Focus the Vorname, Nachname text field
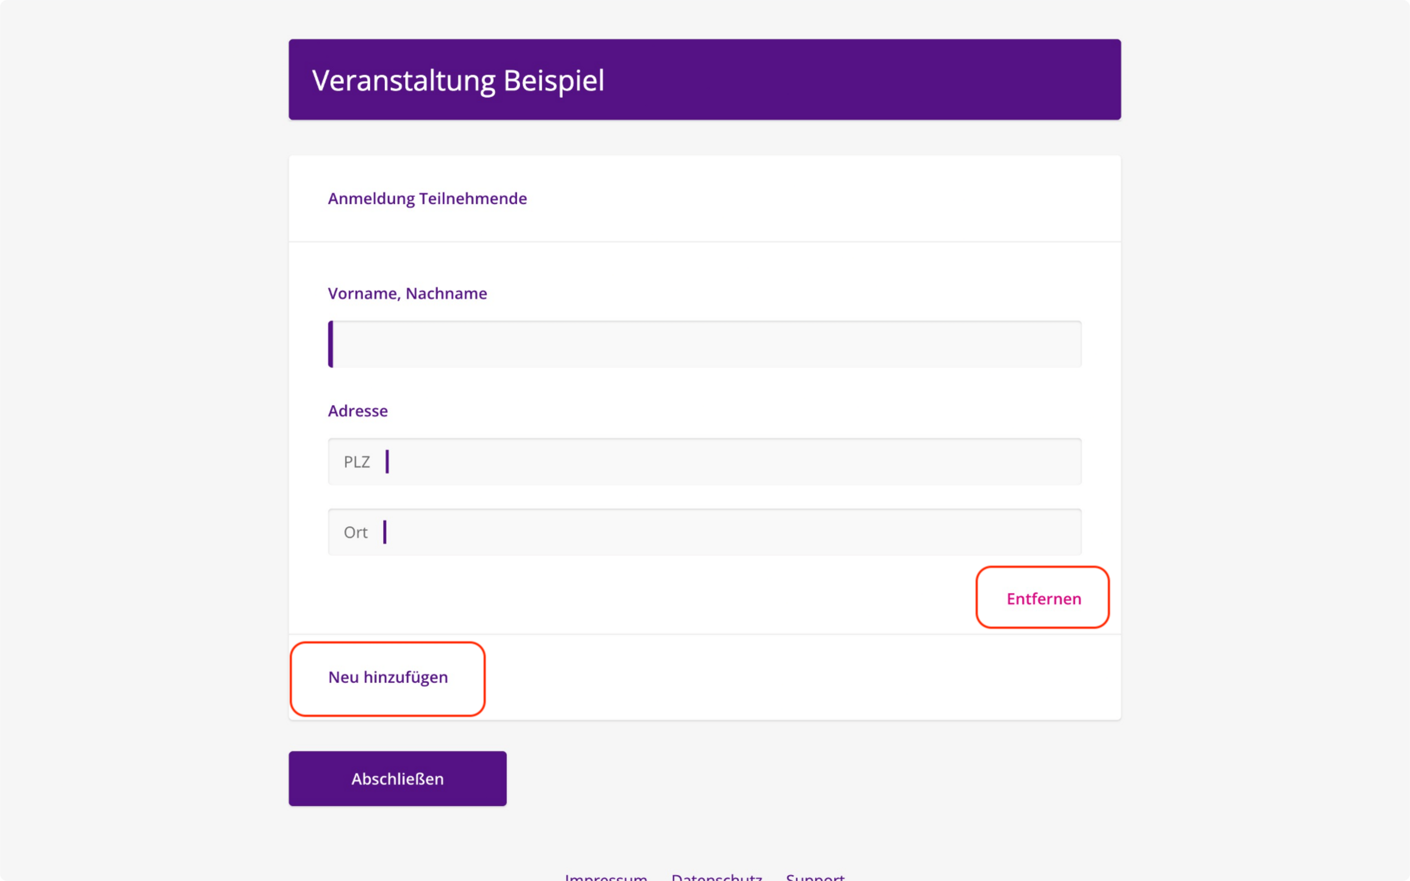The height and width of the screenshot is (881, 1410). (x=705, y=344)
